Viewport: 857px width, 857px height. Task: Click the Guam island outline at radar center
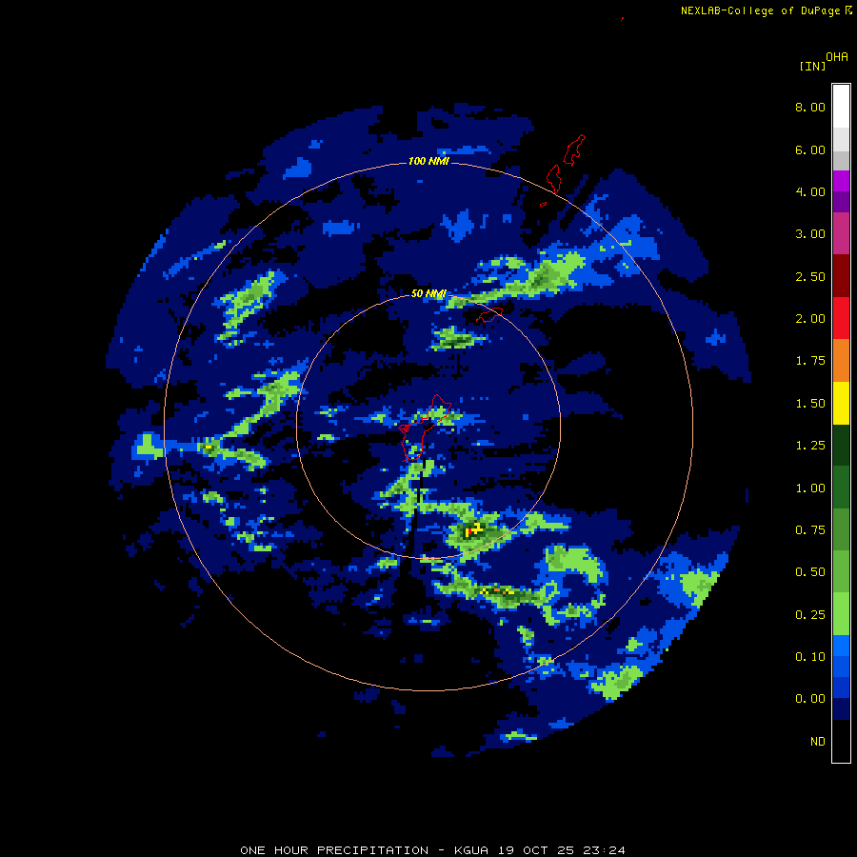click(x=424, y=428)
